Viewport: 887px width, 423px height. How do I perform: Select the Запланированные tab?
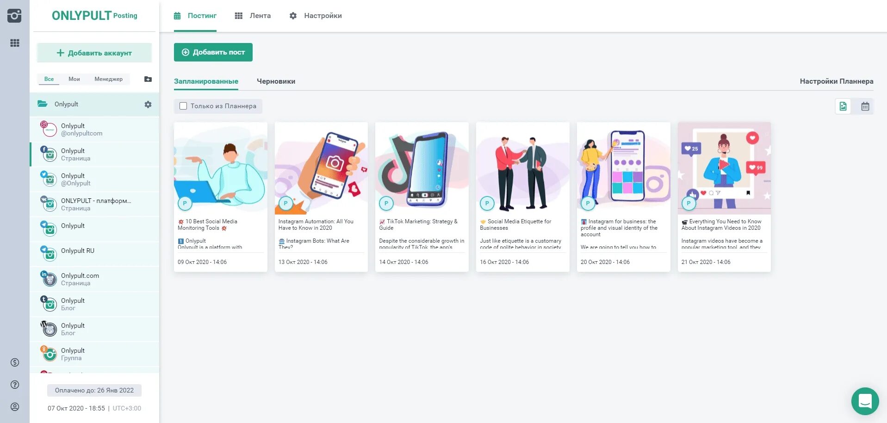pyautogui.click(x=206, y=81)
